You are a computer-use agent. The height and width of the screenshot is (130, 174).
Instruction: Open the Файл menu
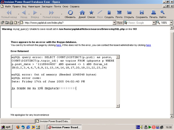click(x=8, y=7)
